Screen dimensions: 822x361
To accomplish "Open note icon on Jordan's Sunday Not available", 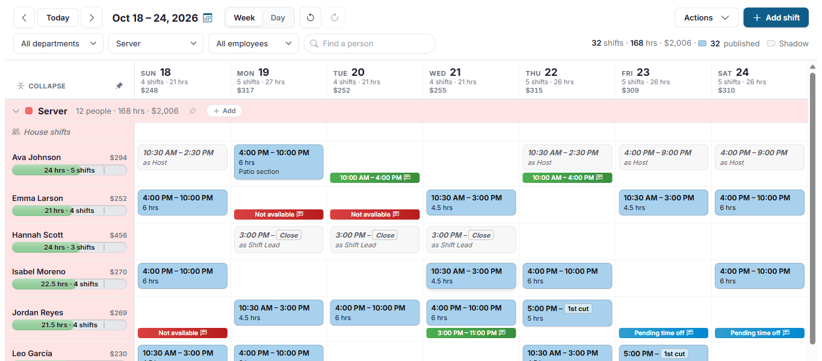I will tap(204, 333).
